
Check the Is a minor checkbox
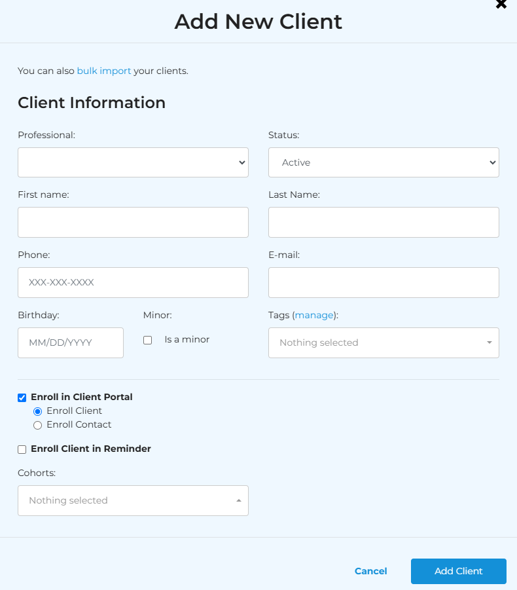[x=148, y=340]
